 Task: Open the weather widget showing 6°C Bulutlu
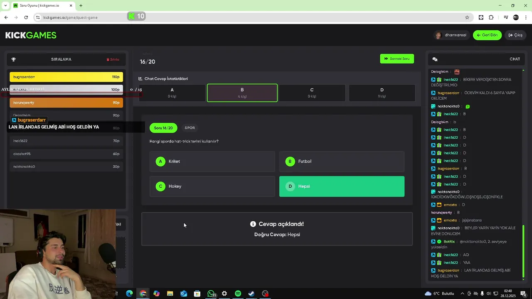coord(439,294)
